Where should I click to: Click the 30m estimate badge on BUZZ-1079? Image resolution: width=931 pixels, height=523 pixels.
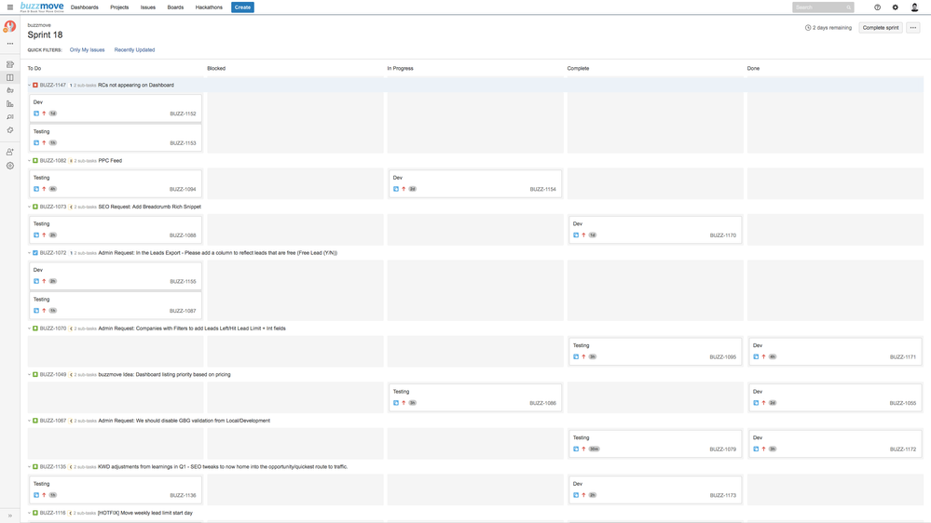click(594, 449)
